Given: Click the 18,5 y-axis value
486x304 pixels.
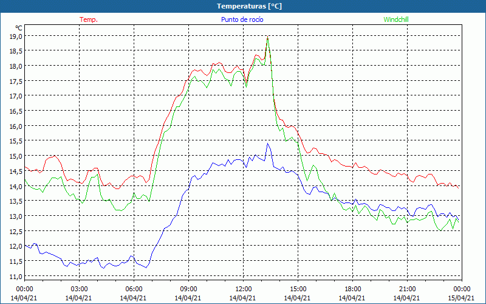Looking at the screenshot, I should coord(16,51).
